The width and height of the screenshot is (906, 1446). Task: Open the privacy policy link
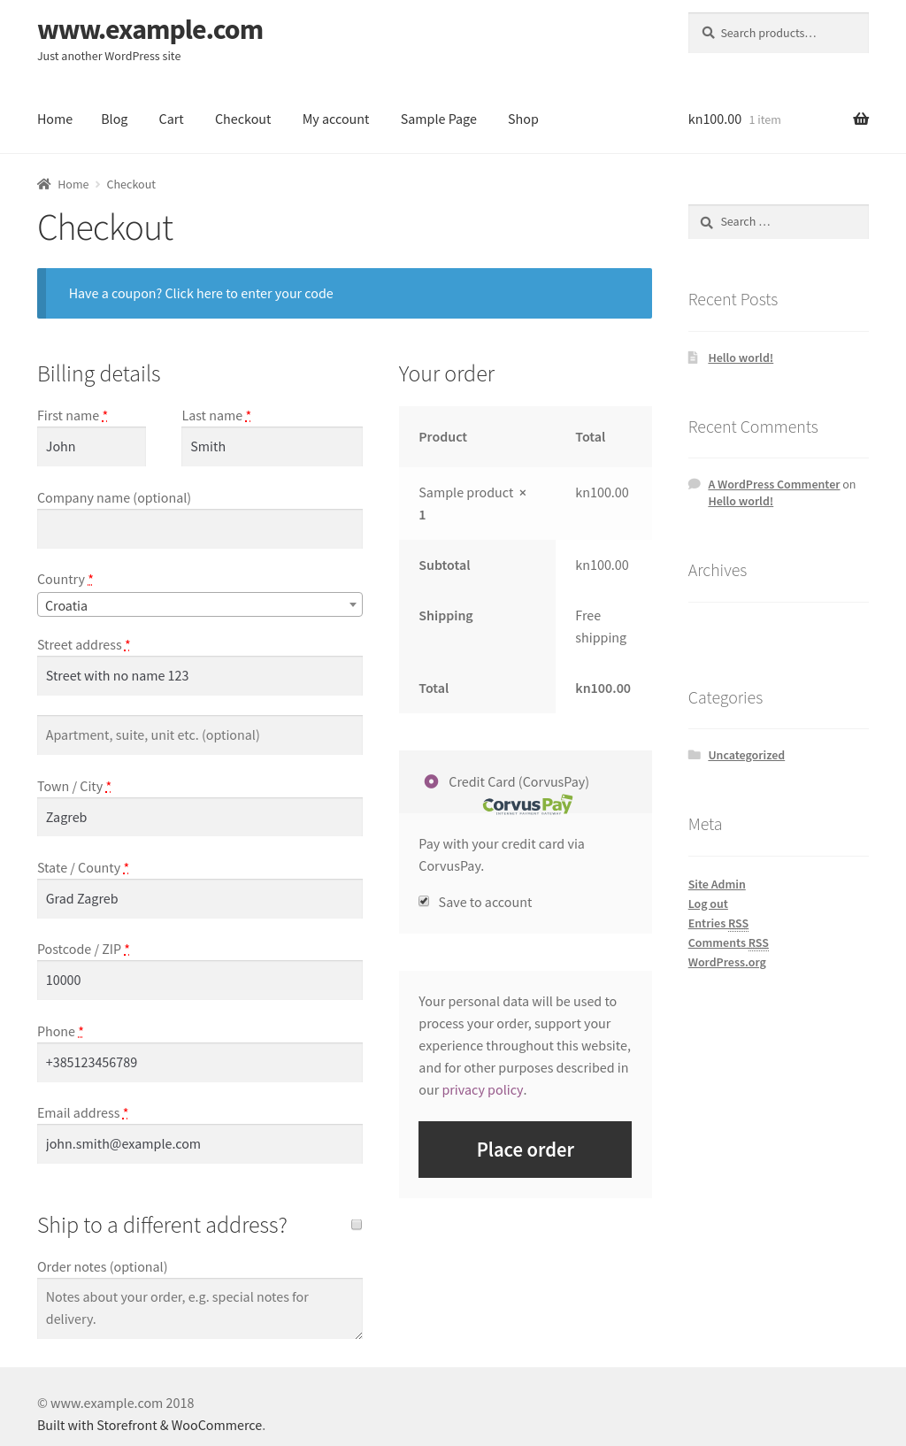482,1090
